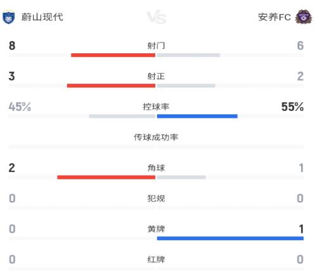The image size is (317, 279).
Task: Click the VS logo in header
Action: pyautogui.click(x=157, y=17)
